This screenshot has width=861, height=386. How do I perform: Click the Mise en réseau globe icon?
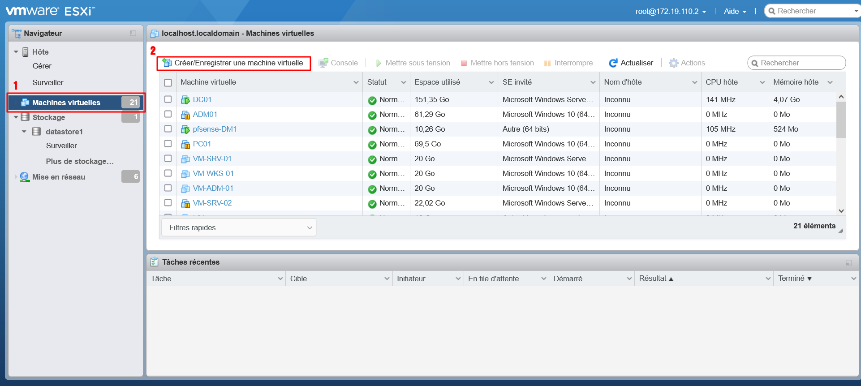(25, 177)
